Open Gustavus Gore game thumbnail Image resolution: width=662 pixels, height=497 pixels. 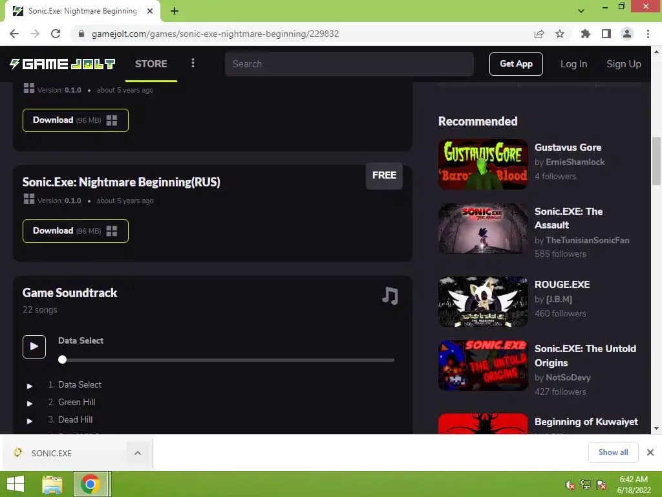(483, 164)
